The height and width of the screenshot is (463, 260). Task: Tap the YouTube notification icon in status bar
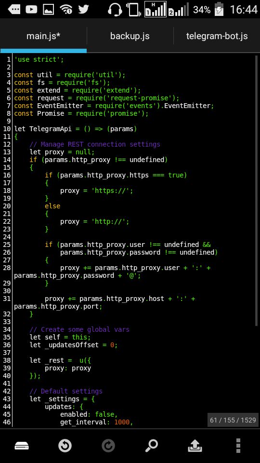[x=31, y=10]
